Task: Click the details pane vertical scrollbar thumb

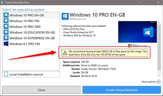Action: (159, 47)
